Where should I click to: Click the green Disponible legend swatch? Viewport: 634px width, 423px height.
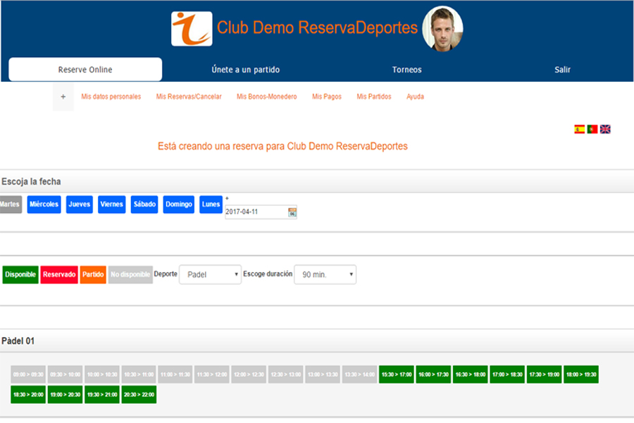pyautogui.click(x=20, y=274)
